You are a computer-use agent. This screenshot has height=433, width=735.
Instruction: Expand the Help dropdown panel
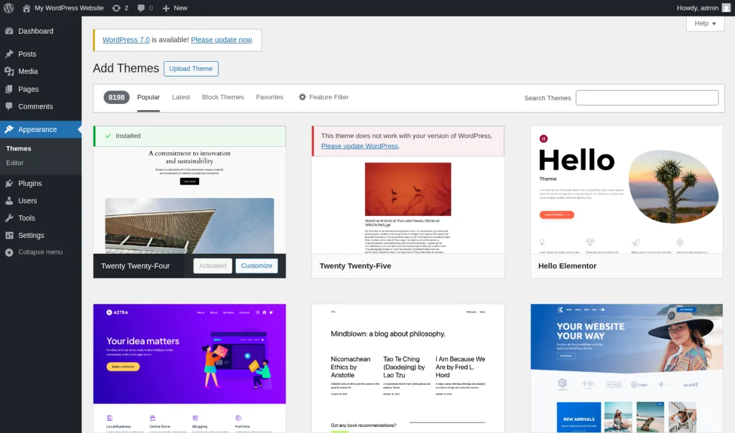(x=705, y=23)
